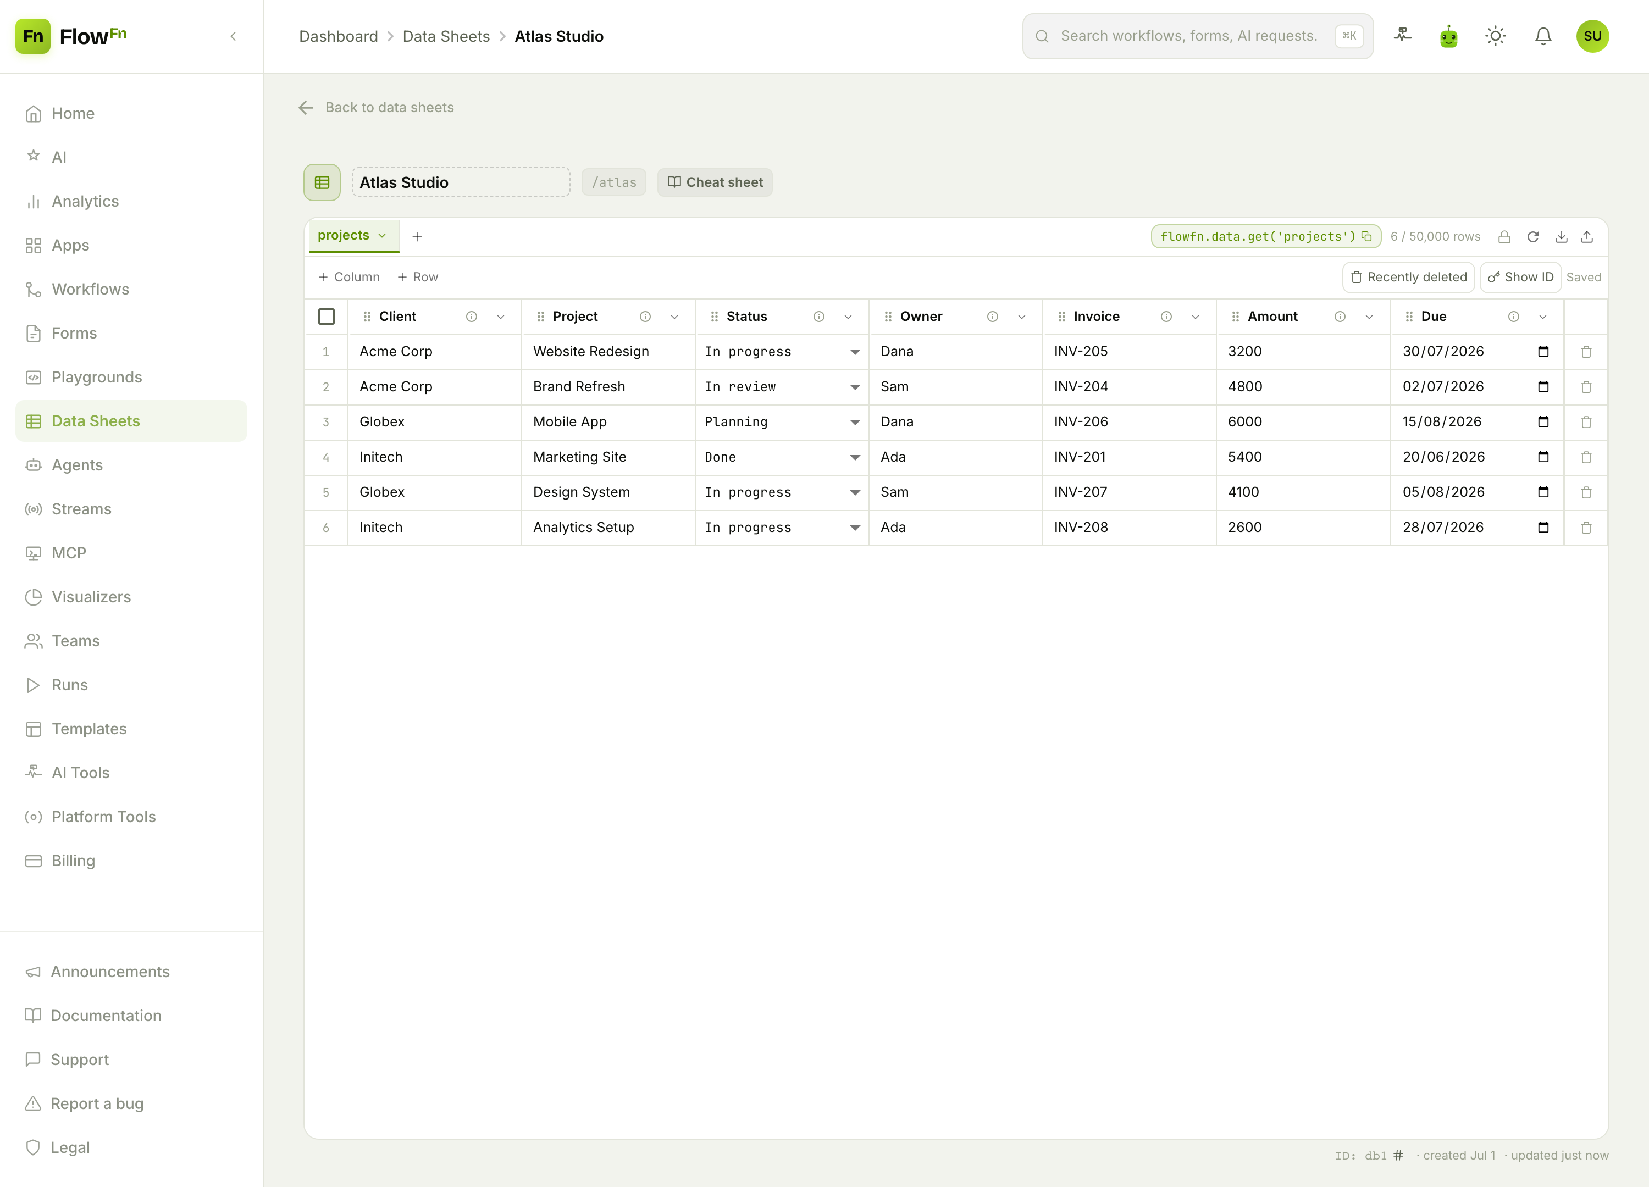Delete the Mobile App row
The height and width of the screenshot is (1187, 1649).
1586,422
